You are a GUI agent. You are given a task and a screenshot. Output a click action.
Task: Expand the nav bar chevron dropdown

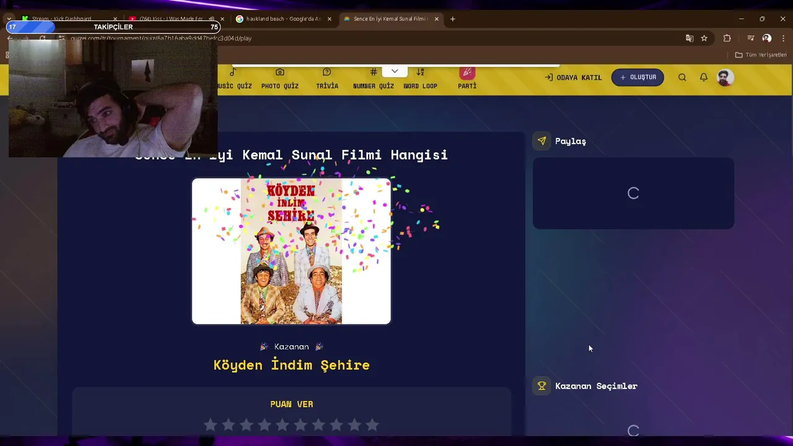[x=395, y=71]
